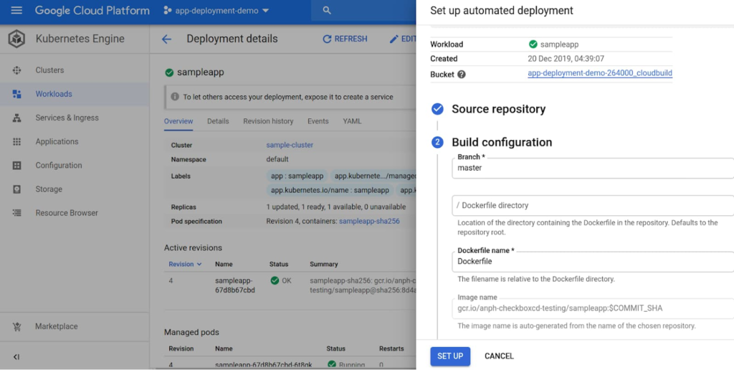Click the Branch input field
The image size is (734, 370).
pos(593,168)
